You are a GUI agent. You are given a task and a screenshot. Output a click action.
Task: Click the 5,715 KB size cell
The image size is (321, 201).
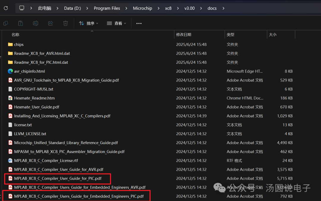point(285,178)
